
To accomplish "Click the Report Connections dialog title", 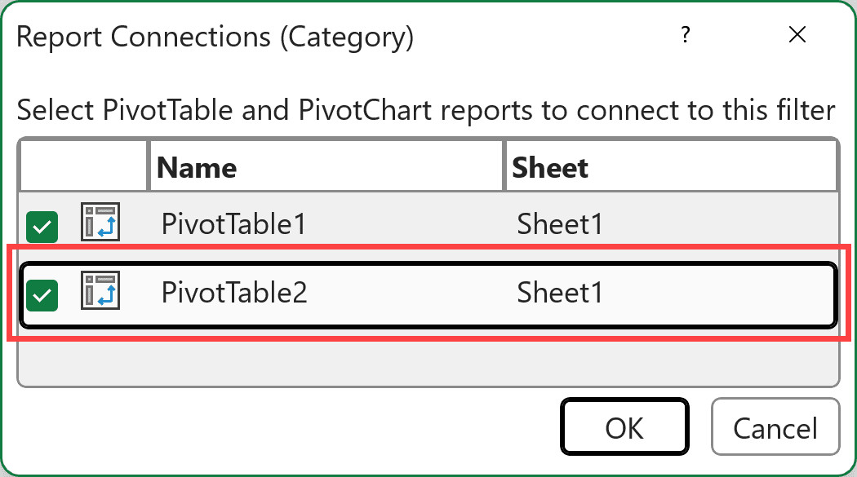I will tap(215, 36).
